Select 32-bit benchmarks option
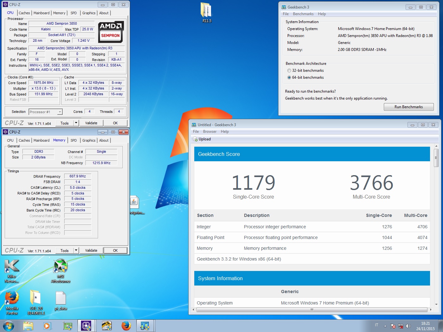This screenshot has height=332, width=443. pyautogui.click(x=289, y=71)
